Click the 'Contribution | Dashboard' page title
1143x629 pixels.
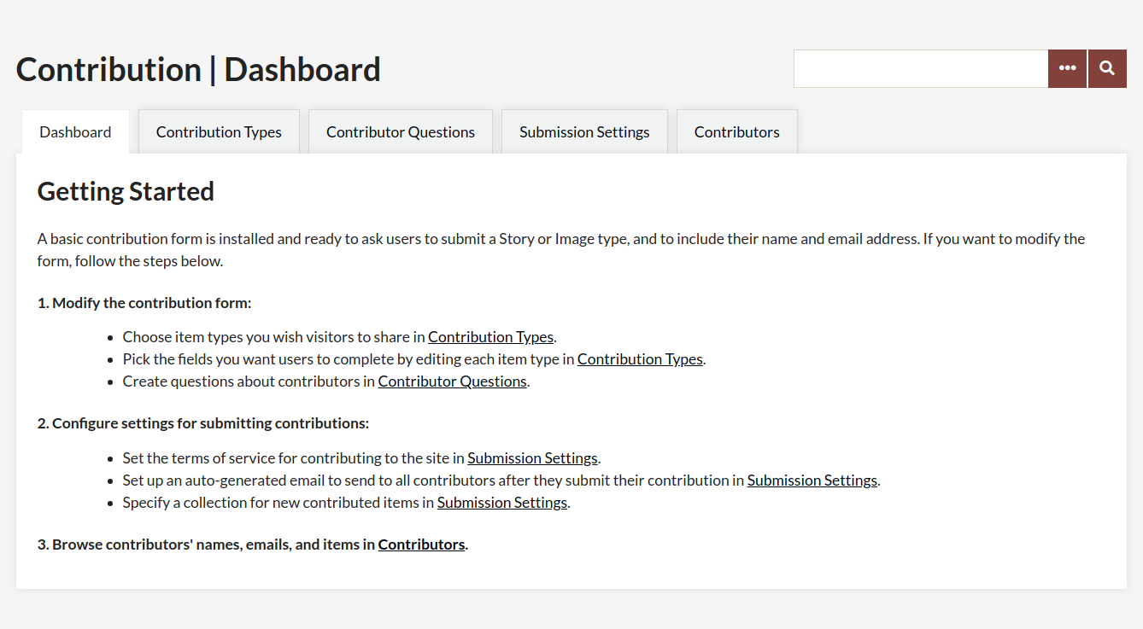pyautogui.click(x=198, y=69)
